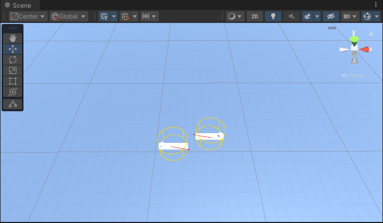This screenshot has width=383, height=223.
Task: Open the draw mode shading dropdown
Action: (x=235, y=16)
